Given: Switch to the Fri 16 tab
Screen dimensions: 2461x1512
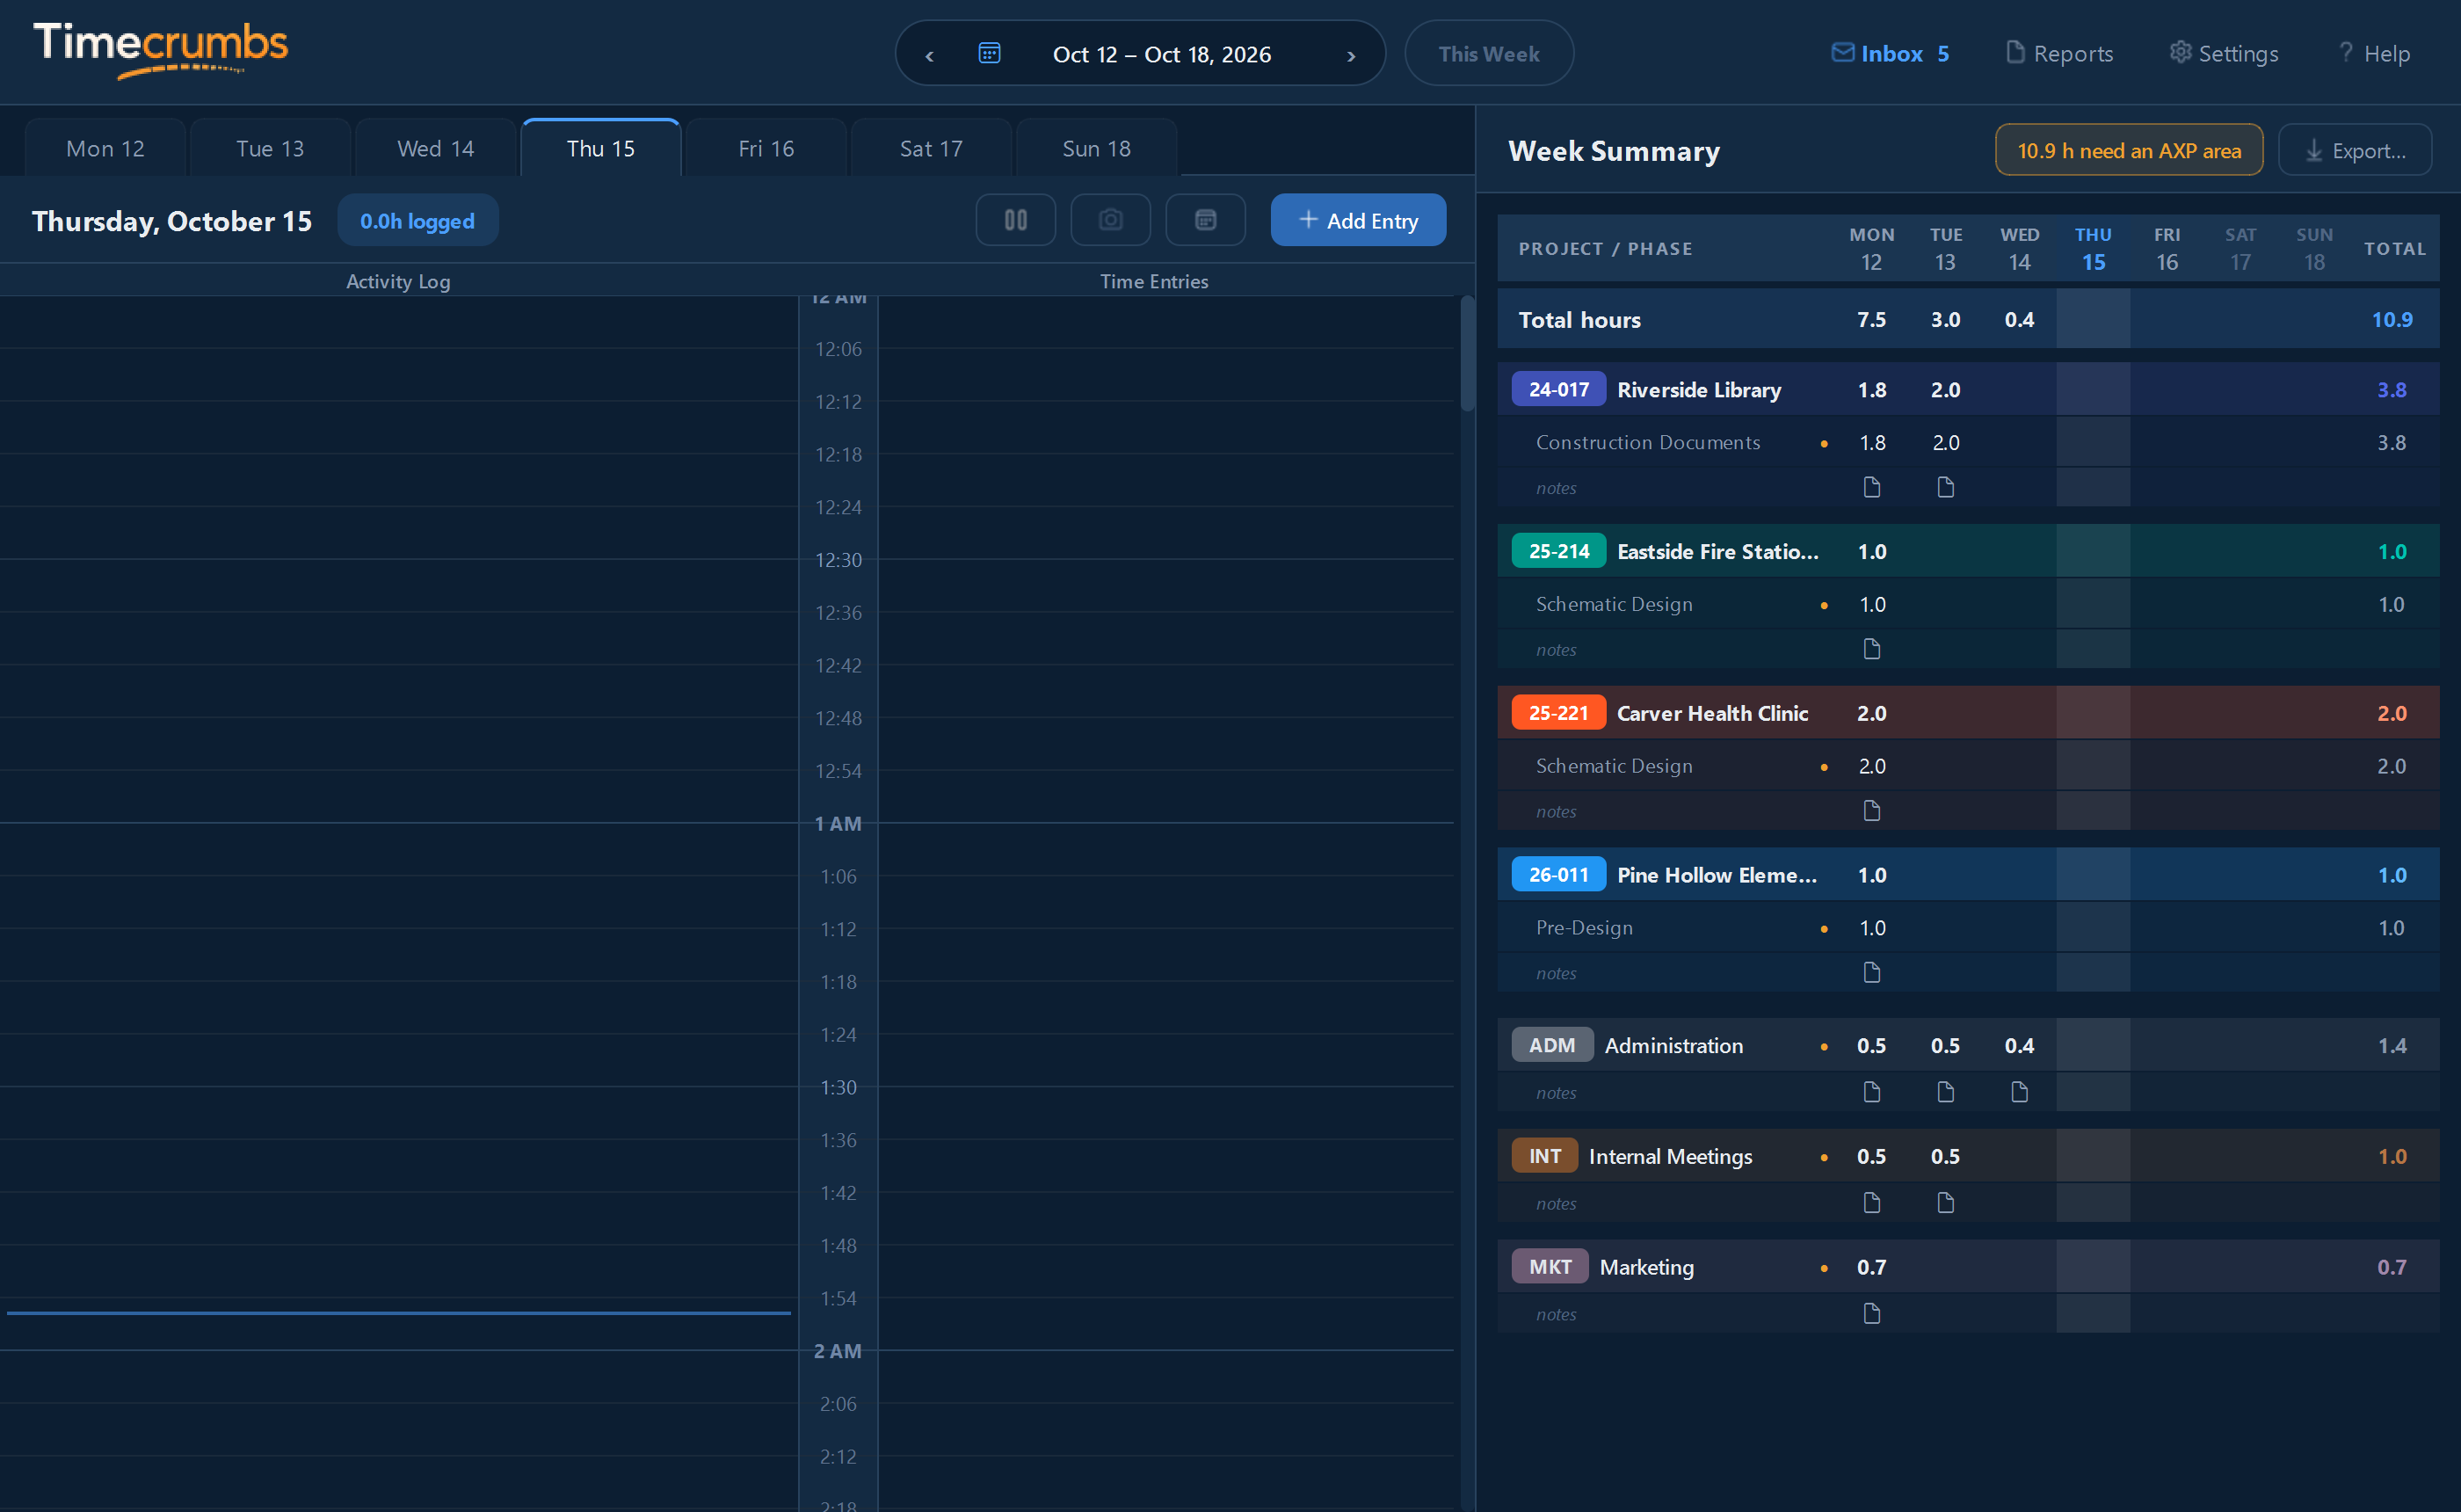Looking at the screenshot, I should click(x=766, y=148).
